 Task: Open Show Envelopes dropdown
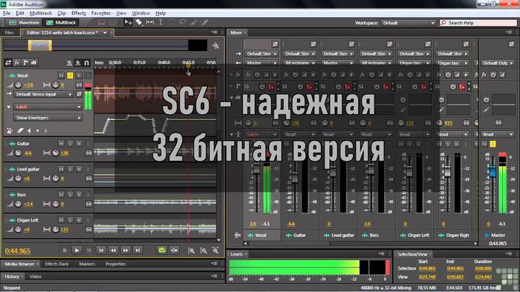pyautogui.click(x=48, y=118)
